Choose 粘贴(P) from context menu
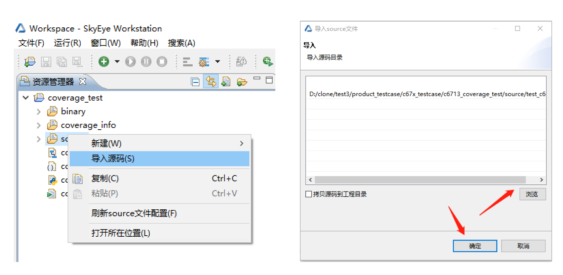 160,194
